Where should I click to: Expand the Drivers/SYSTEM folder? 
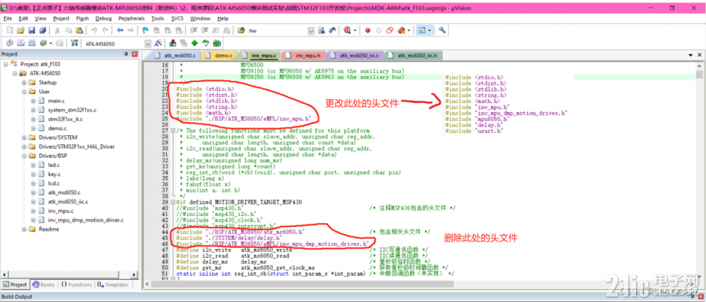24,137
